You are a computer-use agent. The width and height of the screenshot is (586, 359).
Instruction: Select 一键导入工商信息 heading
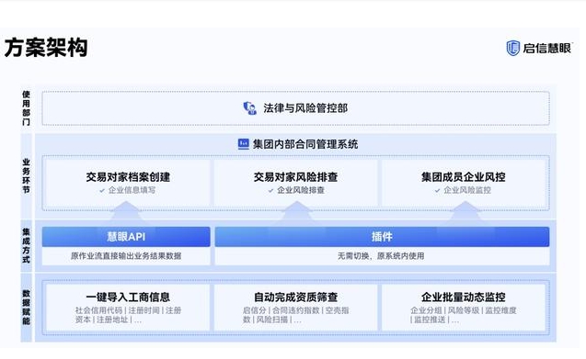pyautogui.click(x=128, y=297)
